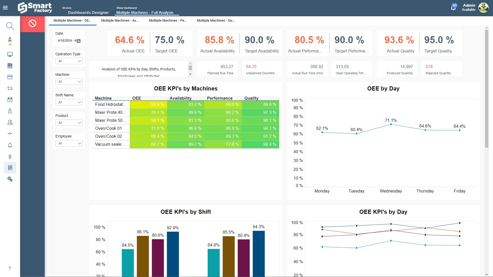Click the lab flask icon in sidebar
The height and width of the screenshot is (277, 493).
pos(10,111)
